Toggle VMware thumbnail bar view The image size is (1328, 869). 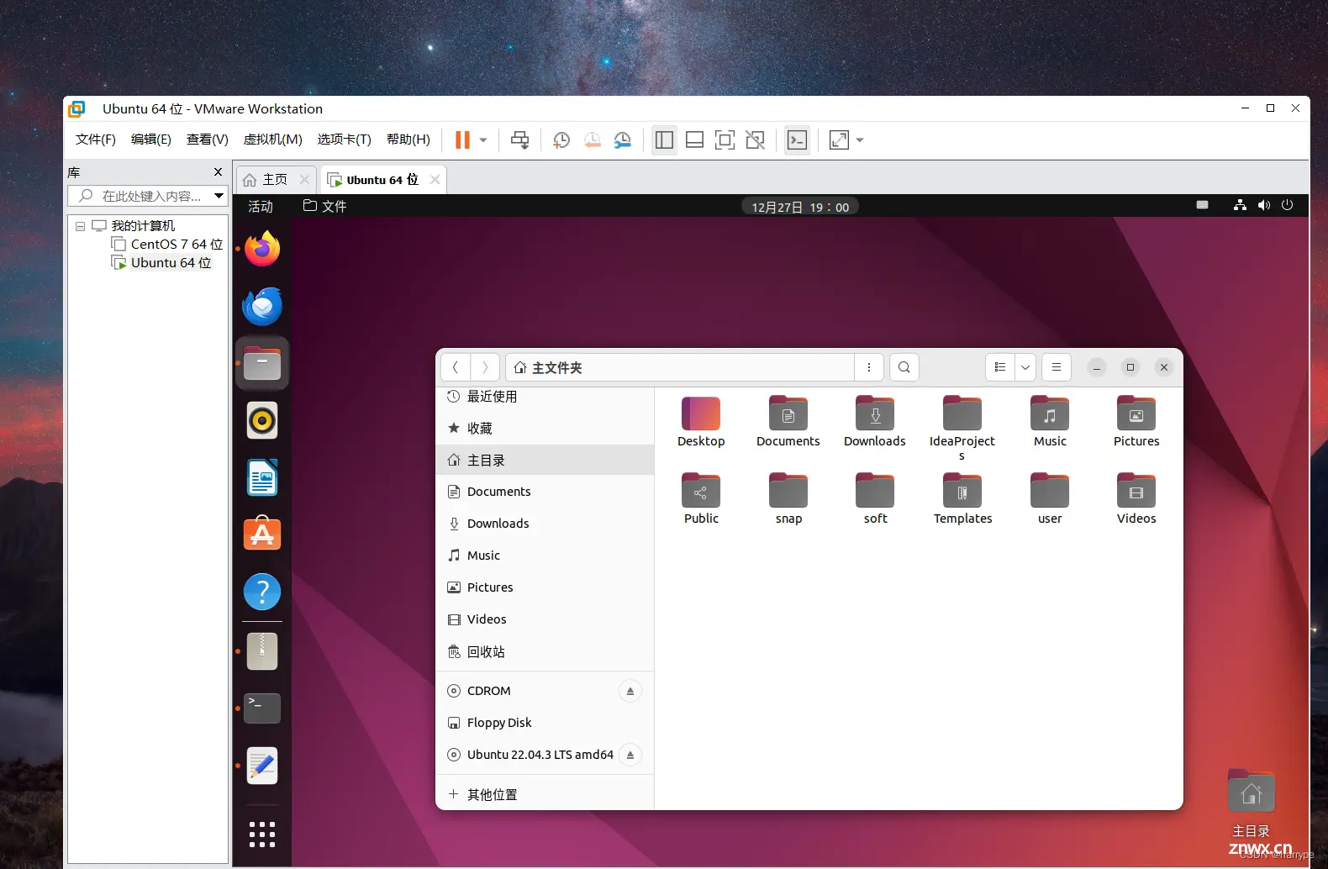click(x=694, y=140)
